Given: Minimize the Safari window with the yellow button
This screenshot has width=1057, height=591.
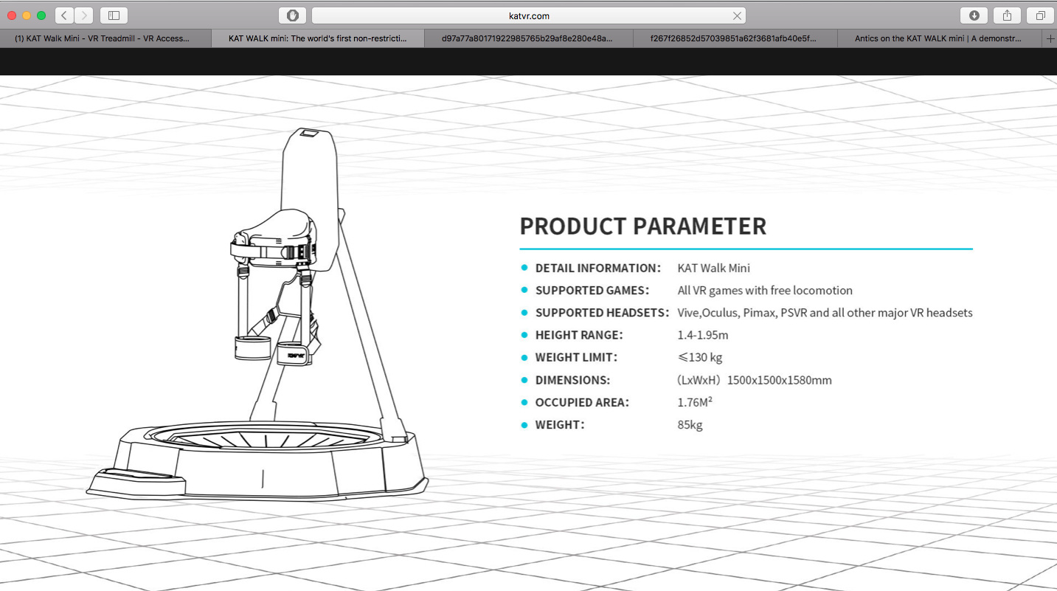Looking at the screenshot, I should point(27,15).
